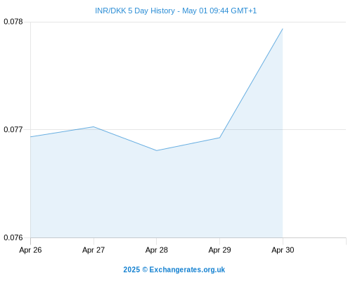The height and width of the screenshot is (281, 348).
Task: Click the Apr 28 tick mark on x-axis
Action: coord(157,241)
